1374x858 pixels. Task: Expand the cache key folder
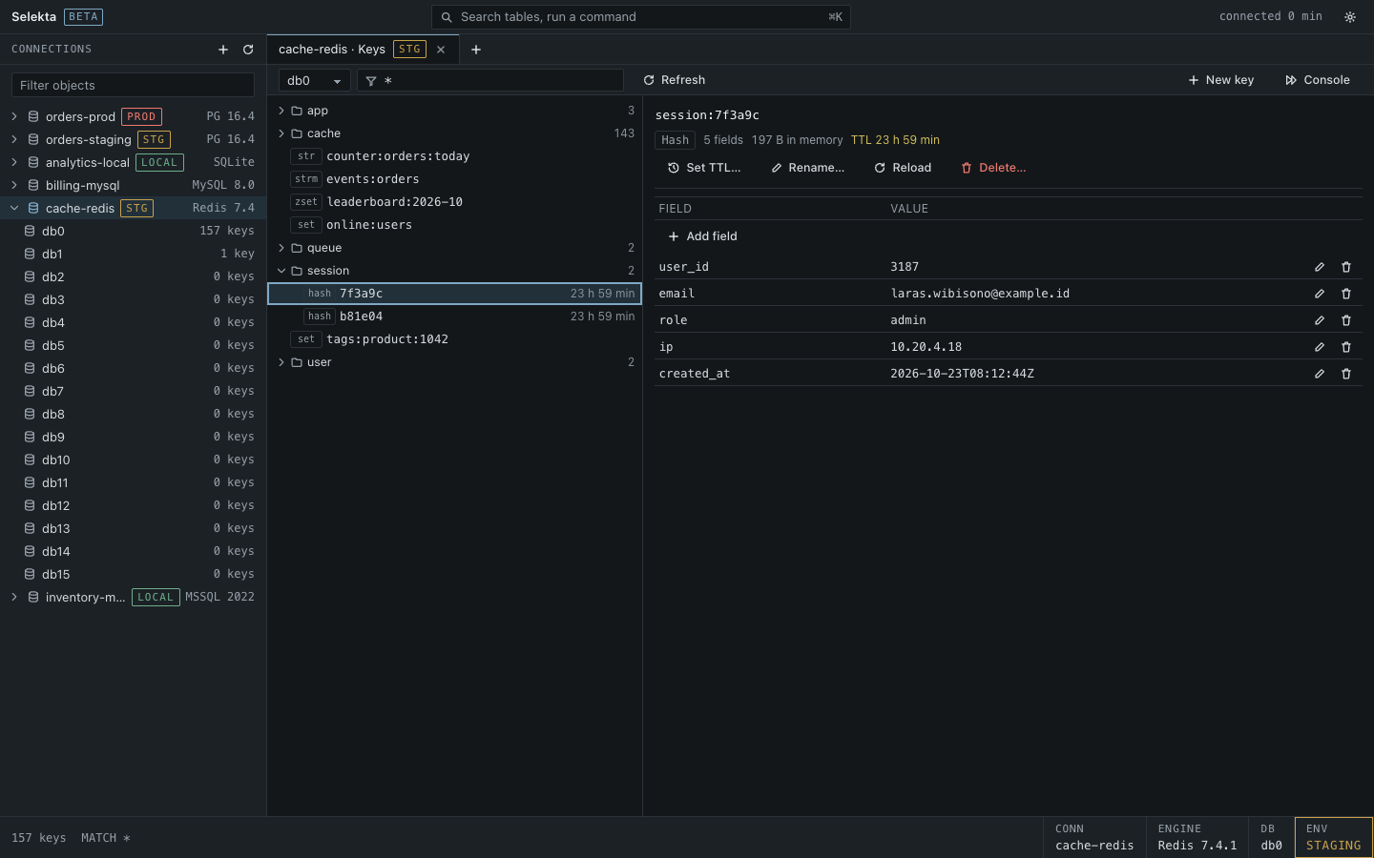click(281, 133)
